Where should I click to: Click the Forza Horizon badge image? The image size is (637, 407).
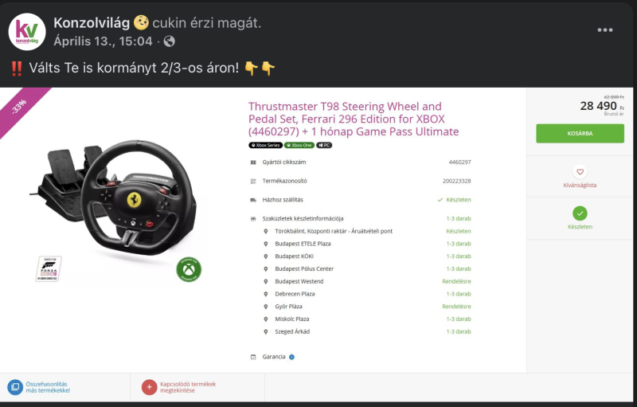(x=49, y=268)
